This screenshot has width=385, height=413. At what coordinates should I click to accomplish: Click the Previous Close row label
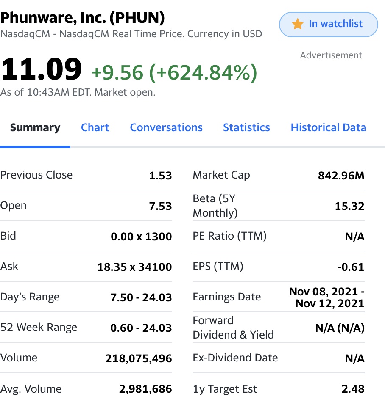tap(36, 175)
